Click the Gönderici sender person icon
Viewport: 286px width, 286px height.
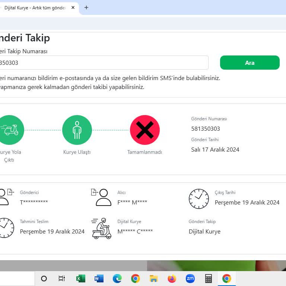[x=6, y=197]
